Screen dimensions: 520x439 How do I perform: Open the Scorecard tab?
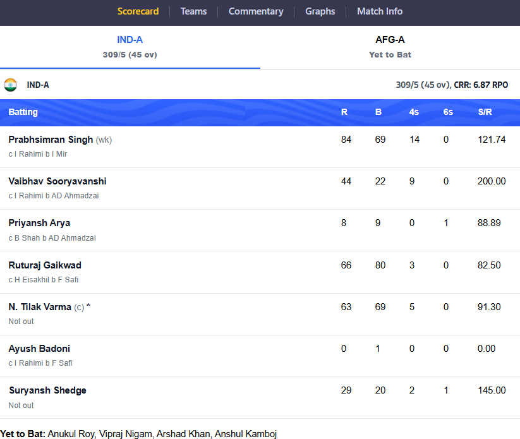pyautogui.click(x=138, y=11)
